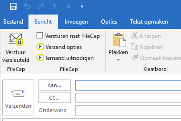Click the Aan... recipients button

tap(55, 85)
